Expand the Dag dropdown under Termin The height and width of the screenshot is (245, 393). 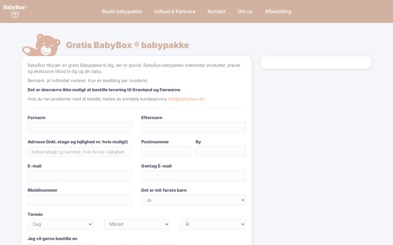coord(60,224)
